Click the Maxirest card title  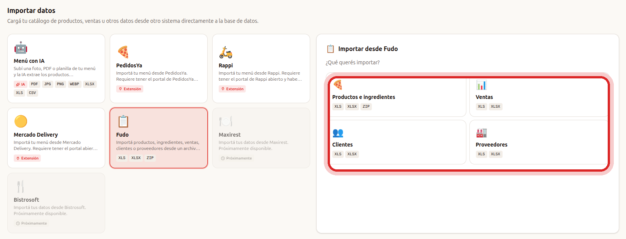[230, 135]
